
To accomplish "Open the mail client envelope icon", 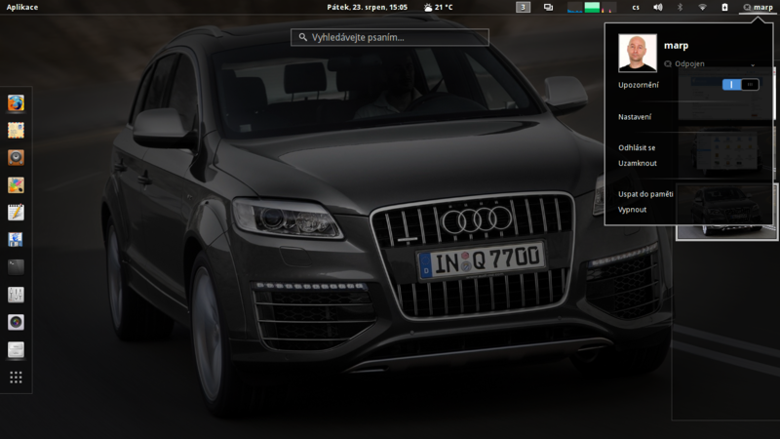I will (16, 131).
